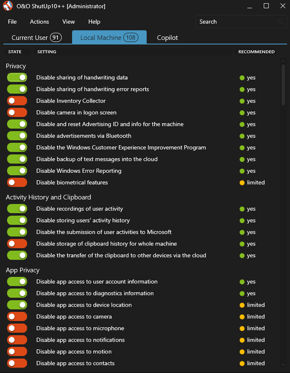Screen dimensions: 290x373
Task: Click the O&O ShutUp10++ app logo icon
Action: tap(7, 6)
